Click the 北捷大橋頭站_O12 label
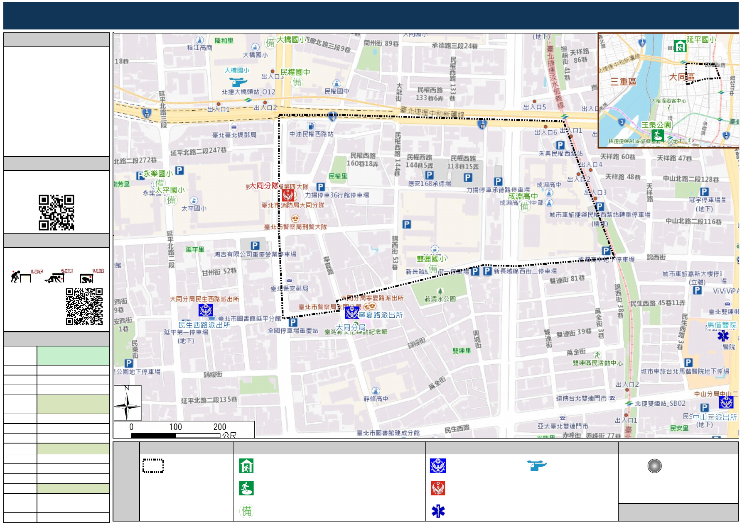 point(248,92)
